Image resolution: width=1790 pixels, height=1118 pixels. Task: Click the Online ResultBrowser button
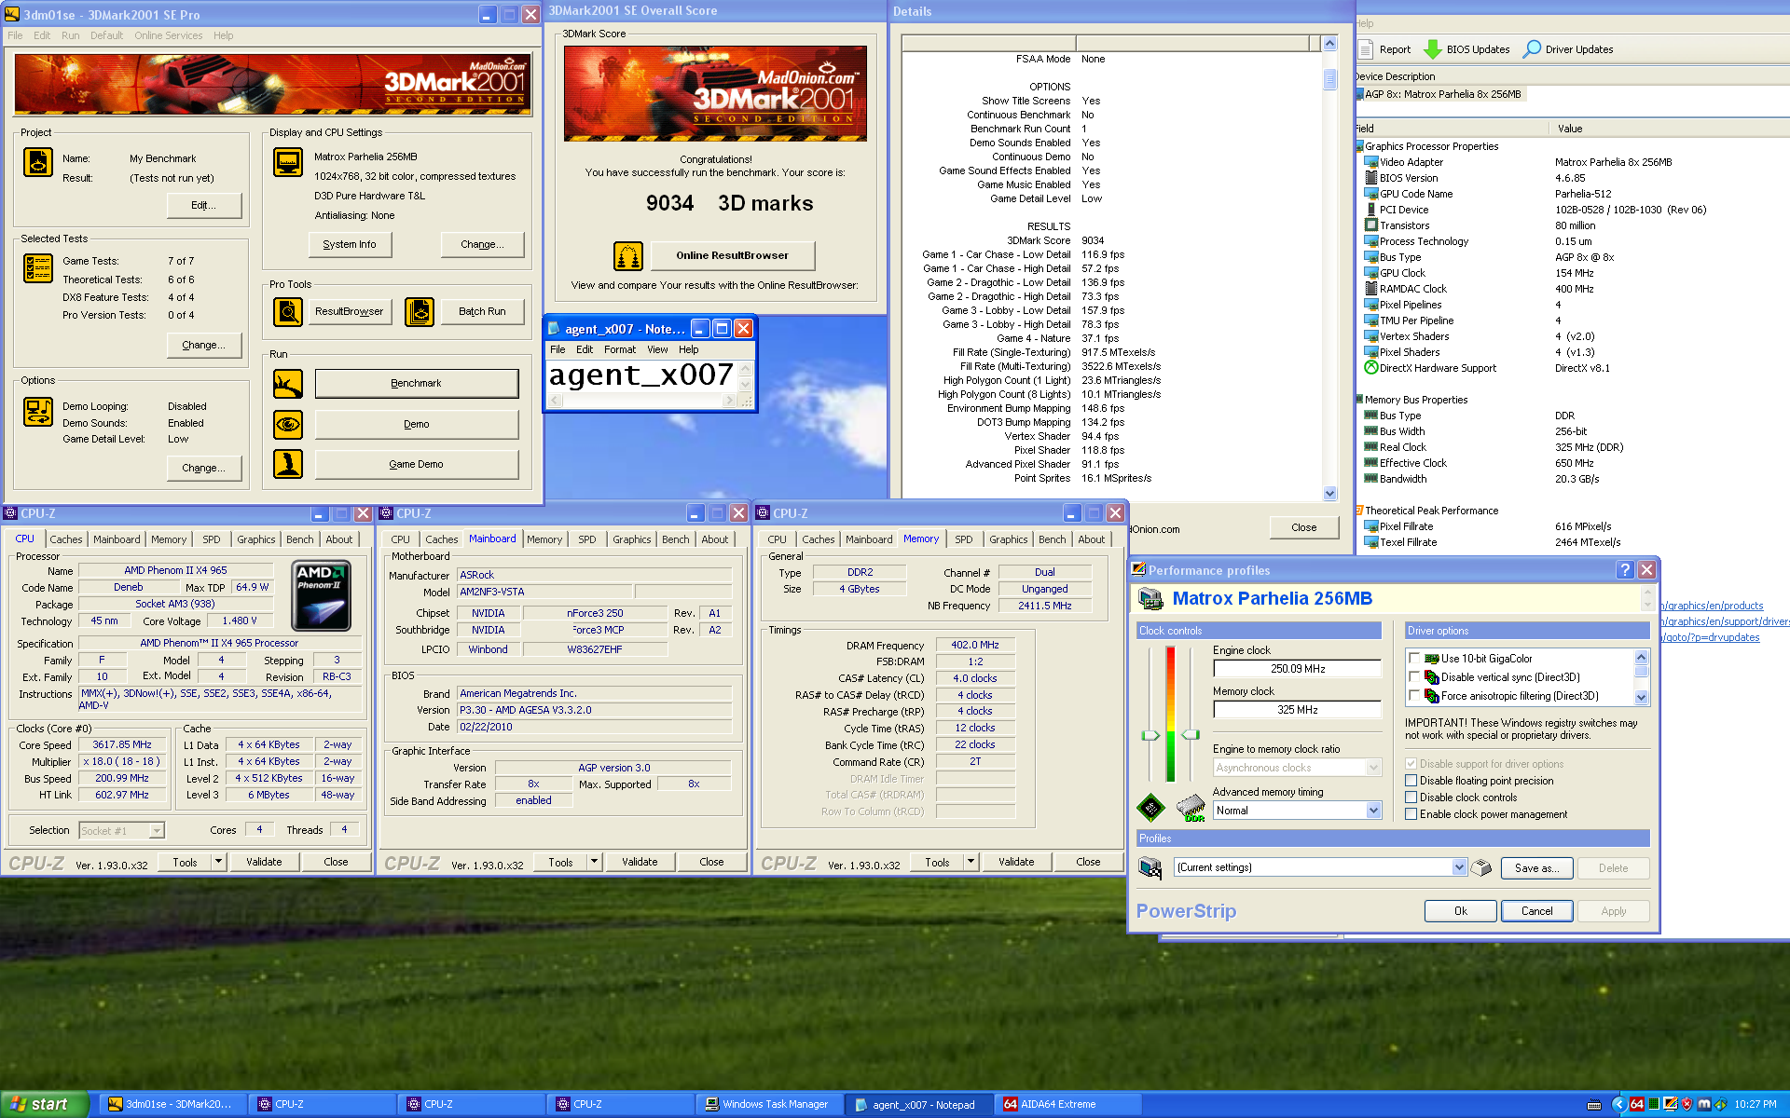732,255
